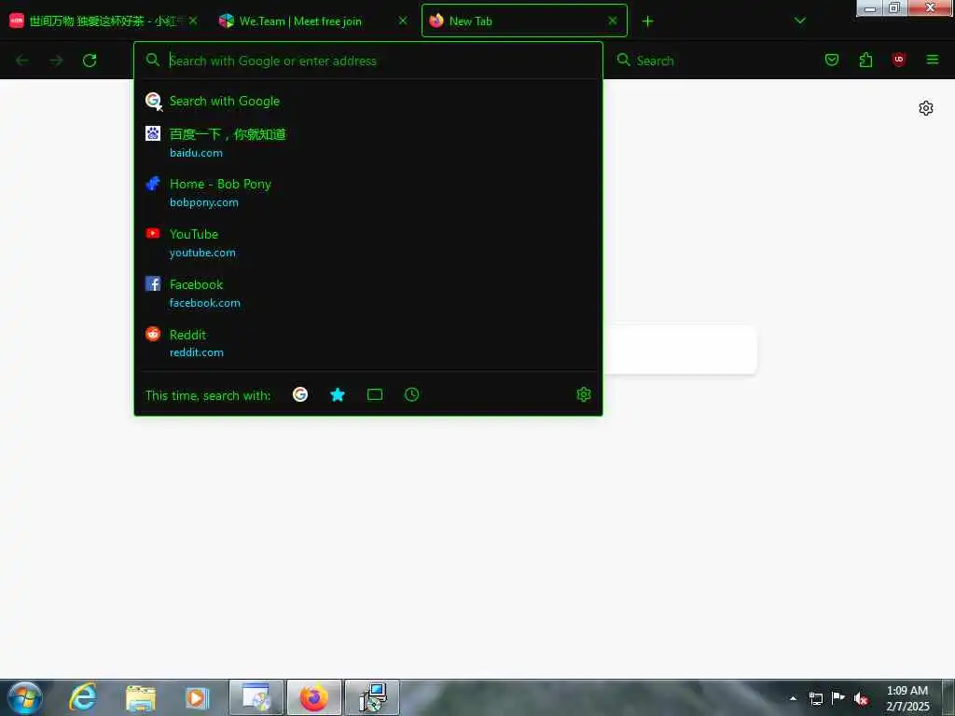The height and width of the screenshot is (716, 955).
Task: Show hidden tray icons arrow
Action: (x=793, y=698)
